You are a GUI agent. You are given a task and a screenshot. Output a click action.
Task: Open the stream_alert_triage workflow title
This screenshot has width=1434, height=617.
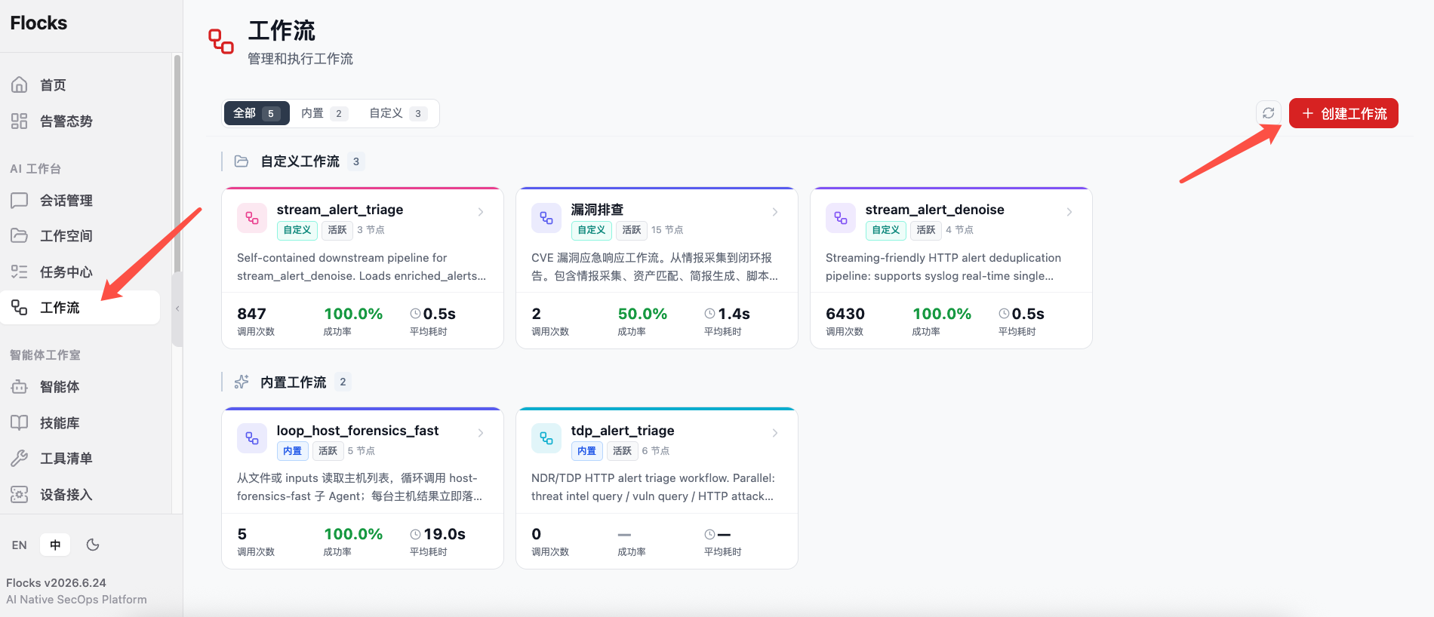pos(340,210)
